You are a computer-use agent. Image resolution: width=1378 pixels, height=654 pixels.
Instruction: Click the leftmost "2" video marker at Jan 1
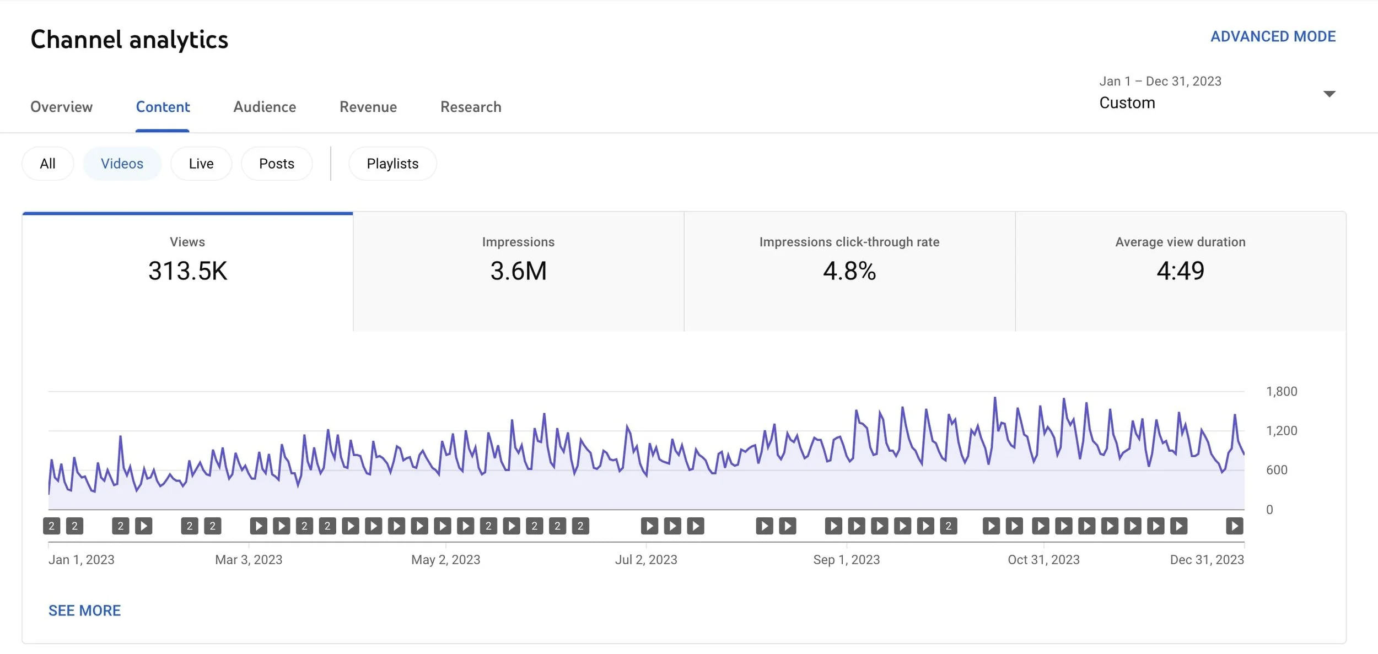pyautogui.click(x=51, y=526)
